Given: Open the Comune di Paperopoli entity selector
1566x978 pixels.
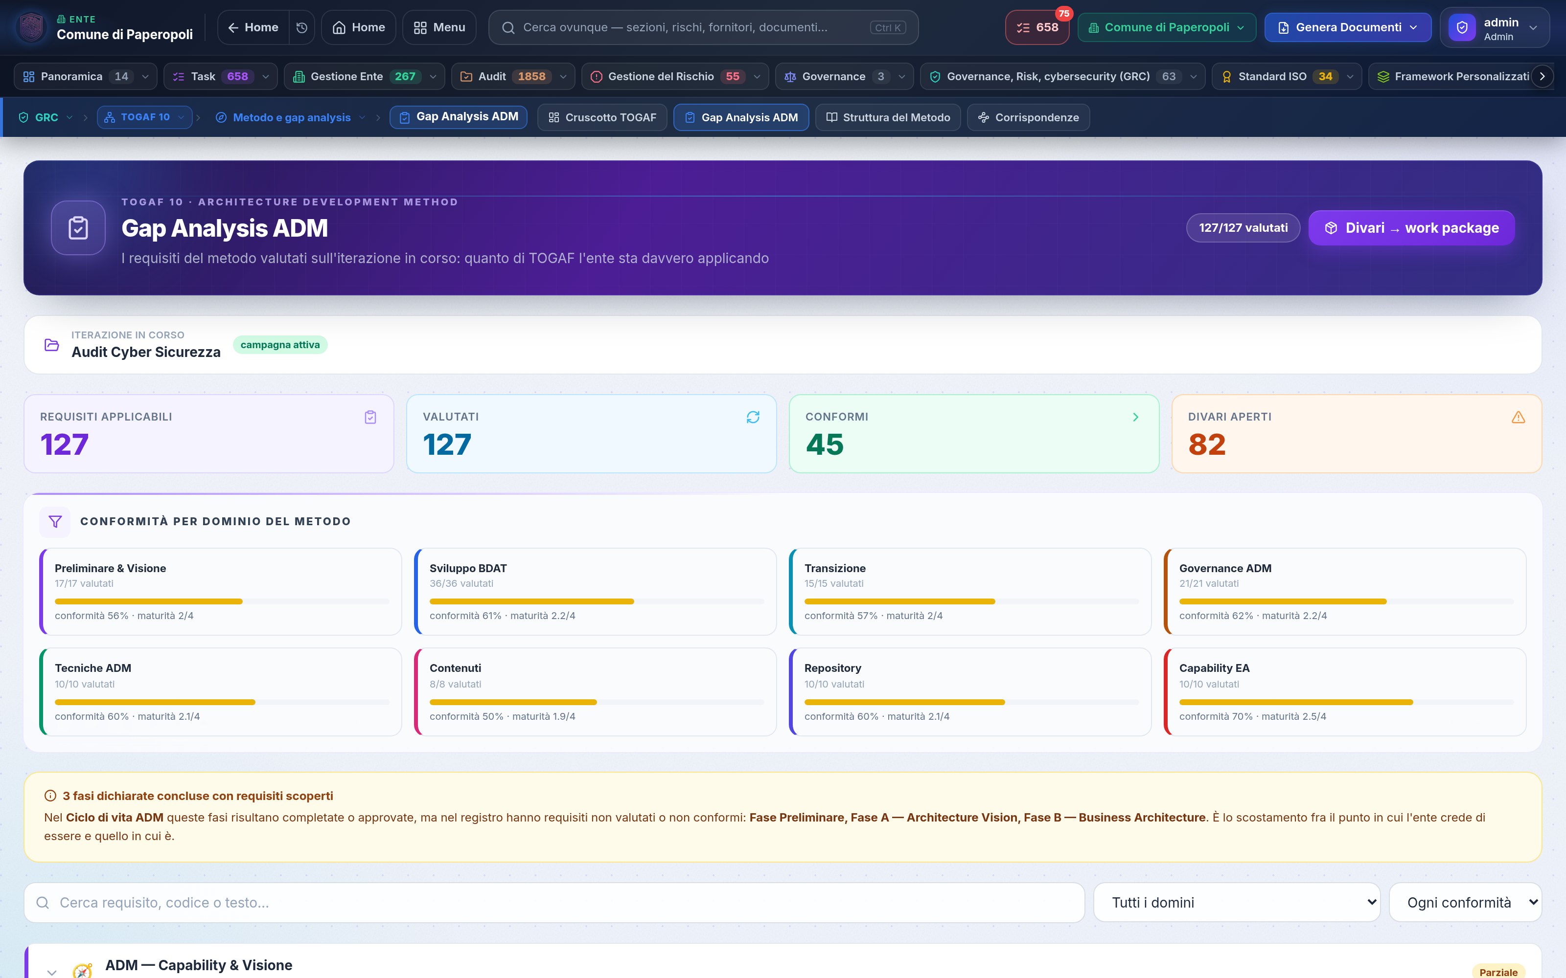Looking at the screenshot, I should 1166,27.
